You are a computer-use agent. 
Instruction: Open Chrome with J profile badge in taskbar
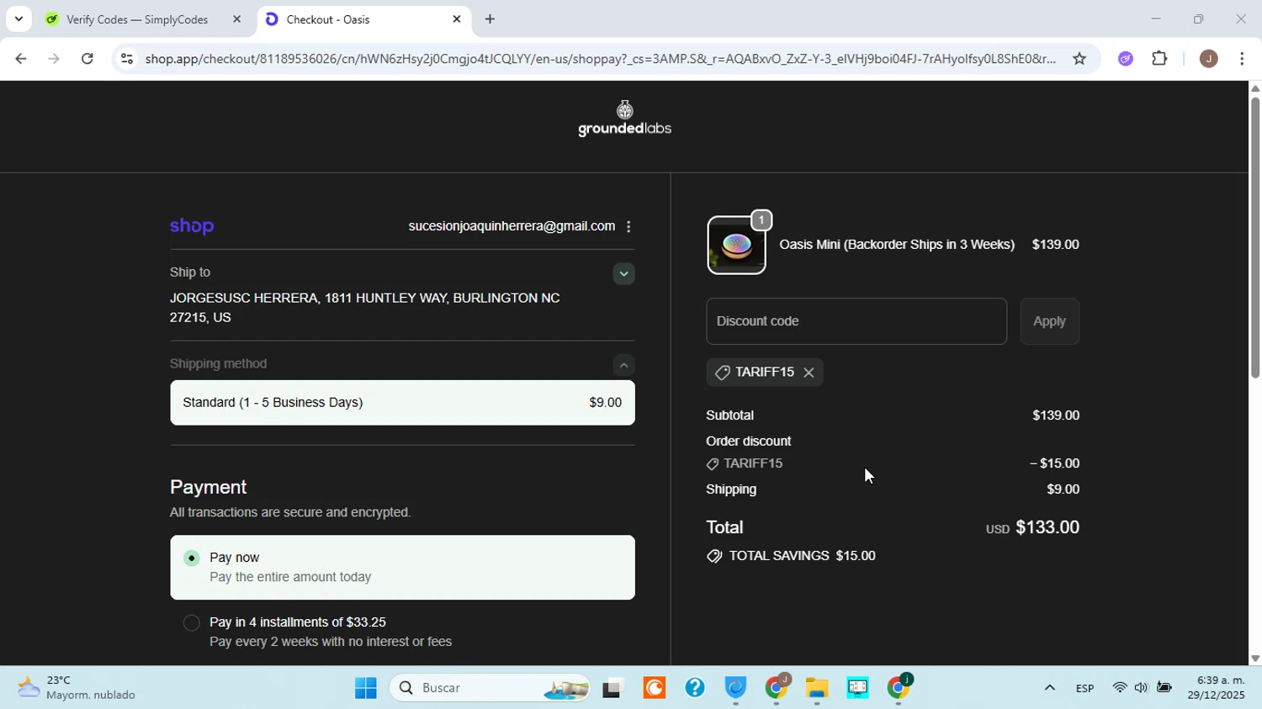pos(777,689)
